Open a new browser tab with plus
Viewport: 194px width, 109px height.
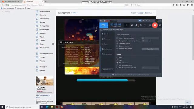click(x=46, y=2)
